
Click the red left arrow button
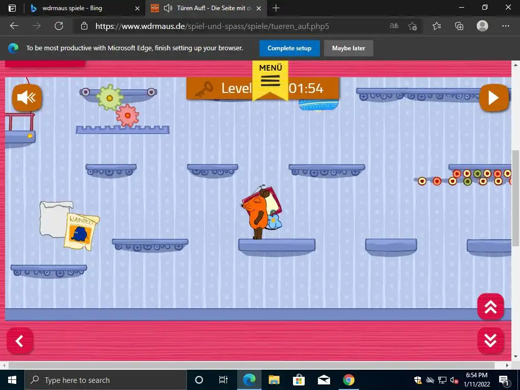pos(20,341)
